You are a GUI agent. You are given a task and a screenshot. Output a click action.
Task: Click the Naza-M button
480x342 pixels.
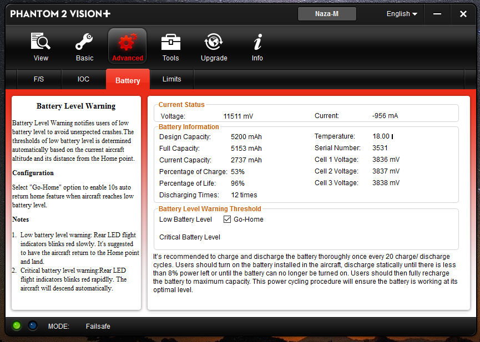pyautogui.click(x=327, y=14)
